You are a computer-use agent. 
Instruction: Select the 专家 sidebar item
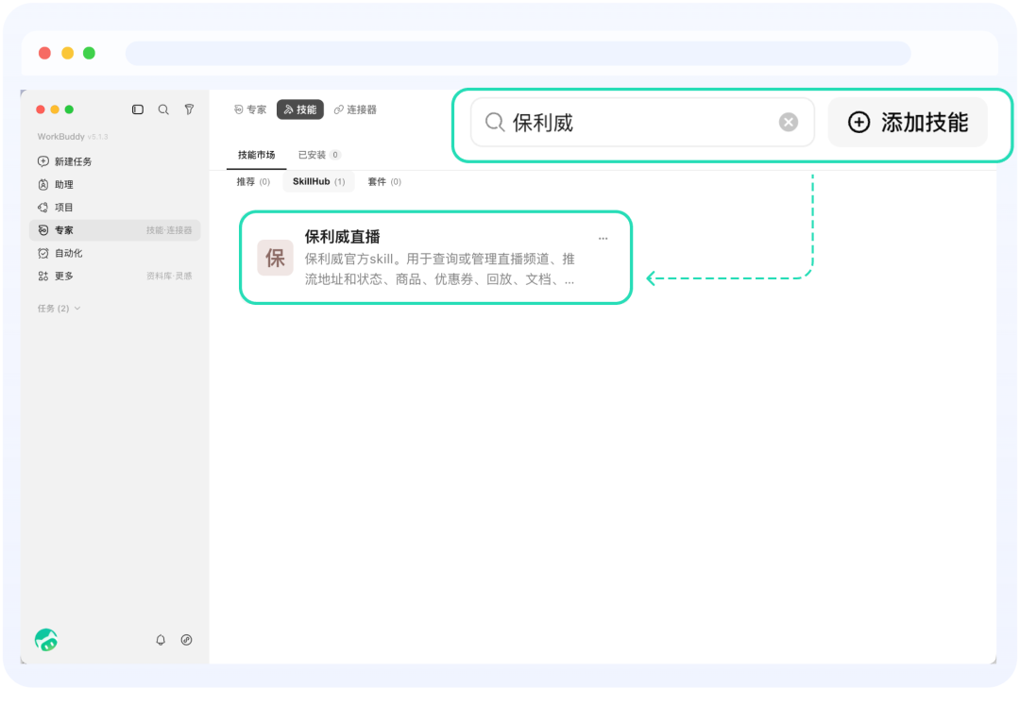click(x=115, y=230)
